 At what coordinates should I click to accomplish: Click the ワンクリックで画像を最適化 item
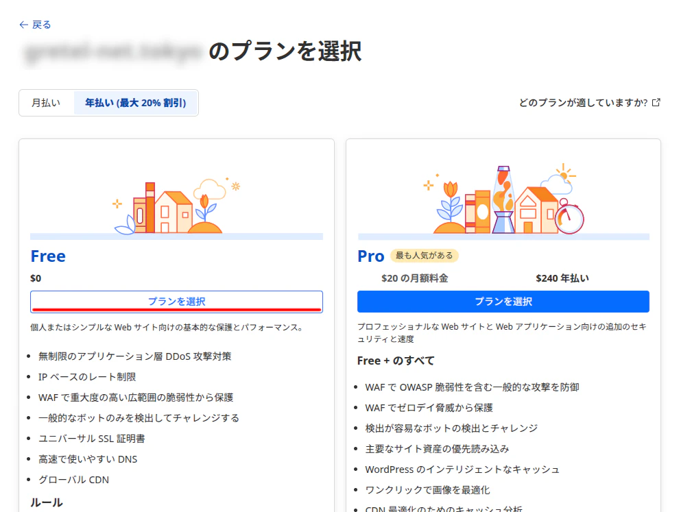[427, 490]
